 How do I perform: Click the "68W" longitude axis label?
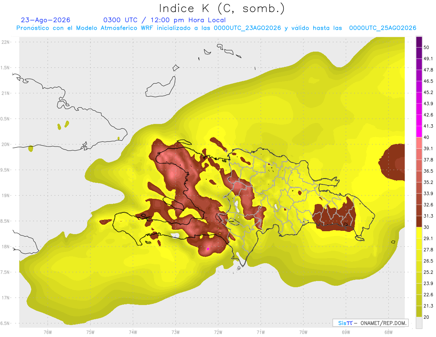tap(388, 332)
